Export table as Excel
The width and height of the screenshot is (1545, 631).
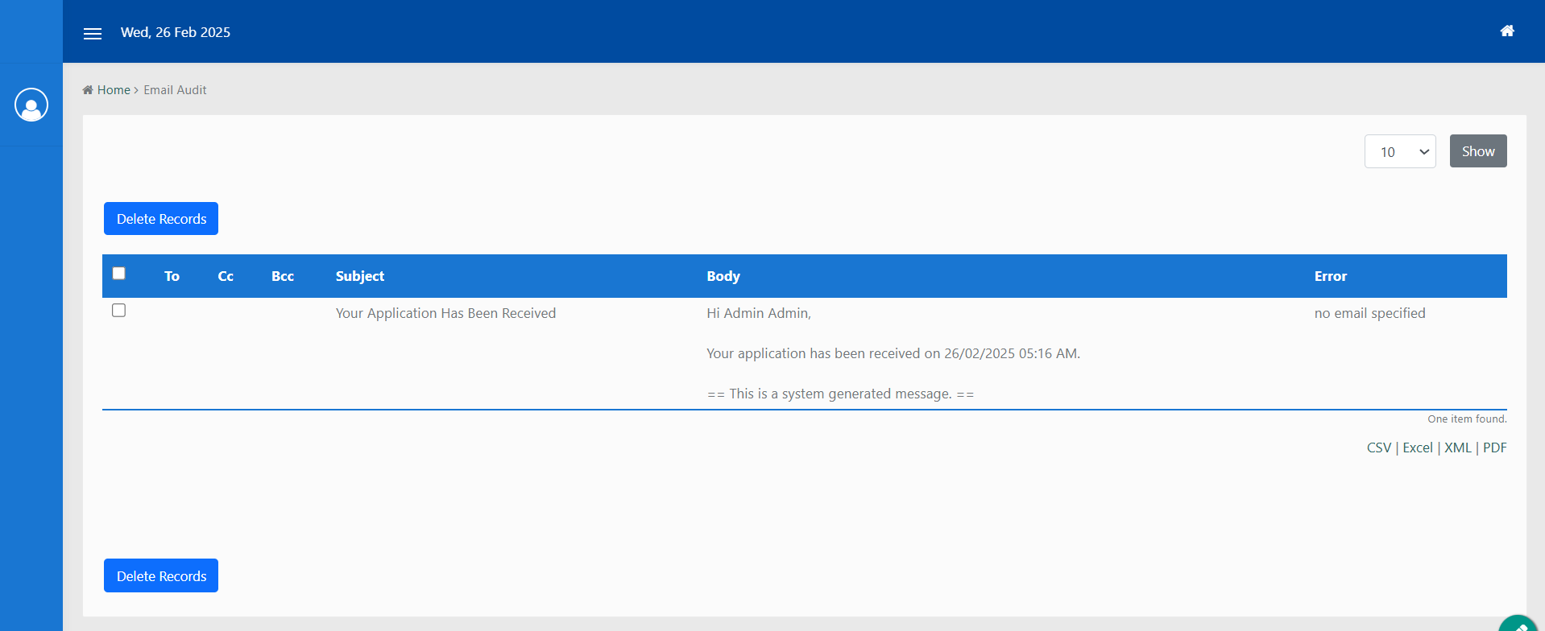[x=1418, y=447]
